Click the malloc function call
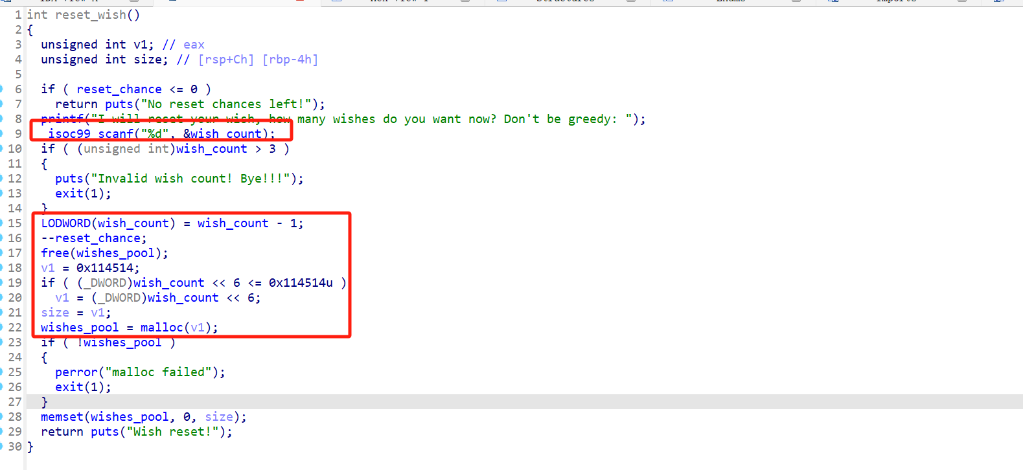1023x470 pixels. [x=161, y=328]
